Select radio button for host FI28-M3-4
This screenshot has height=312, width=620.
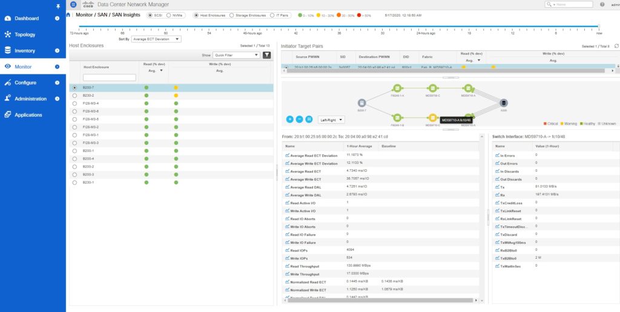(74, 103)
